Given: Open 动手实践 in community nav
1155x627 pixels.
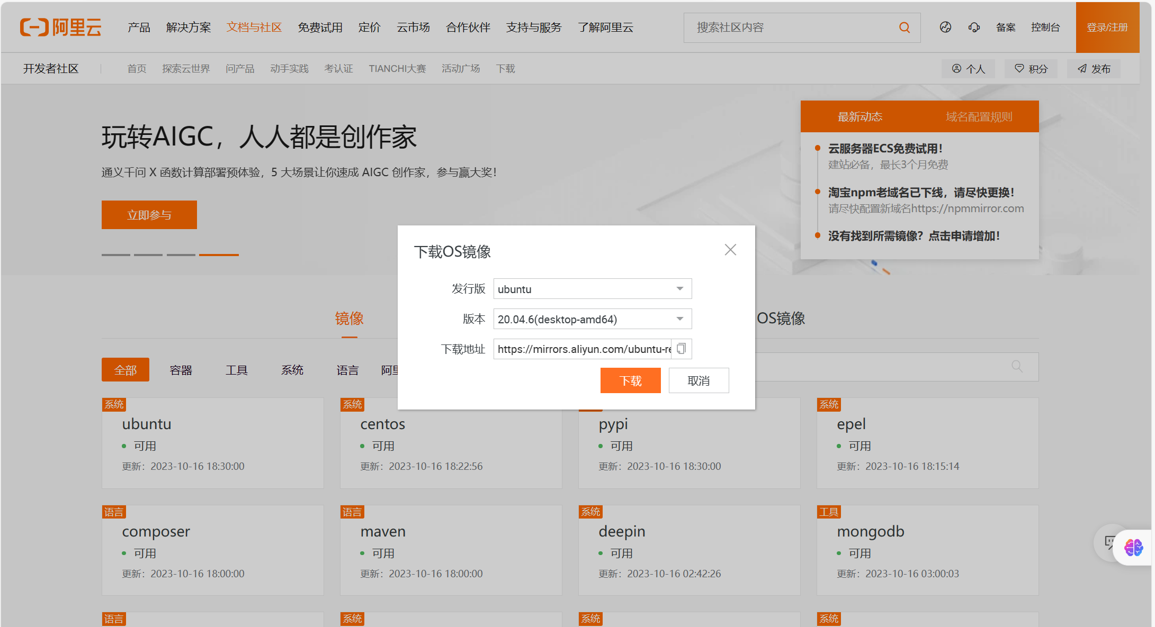Looking at the screenshot, I should click(x=289, y=69).
